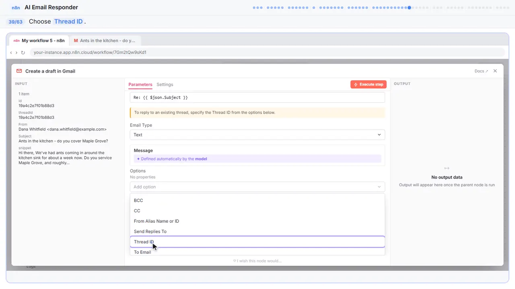
Task: Click the I wish this node would link
Action: pos(257,261)
